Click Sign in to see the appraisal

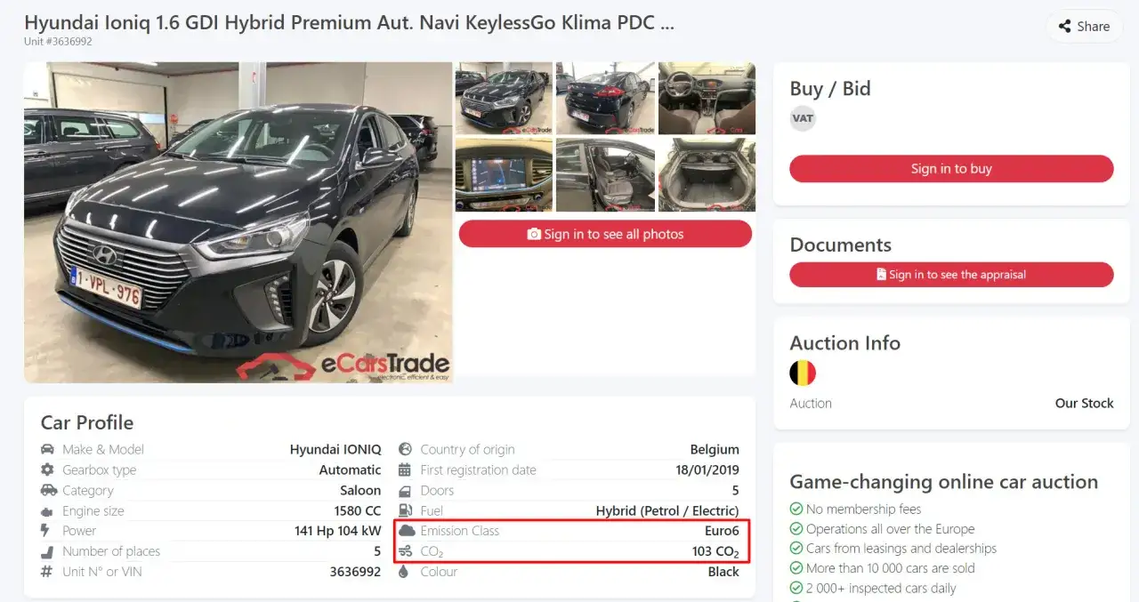(x=951, y=275)
